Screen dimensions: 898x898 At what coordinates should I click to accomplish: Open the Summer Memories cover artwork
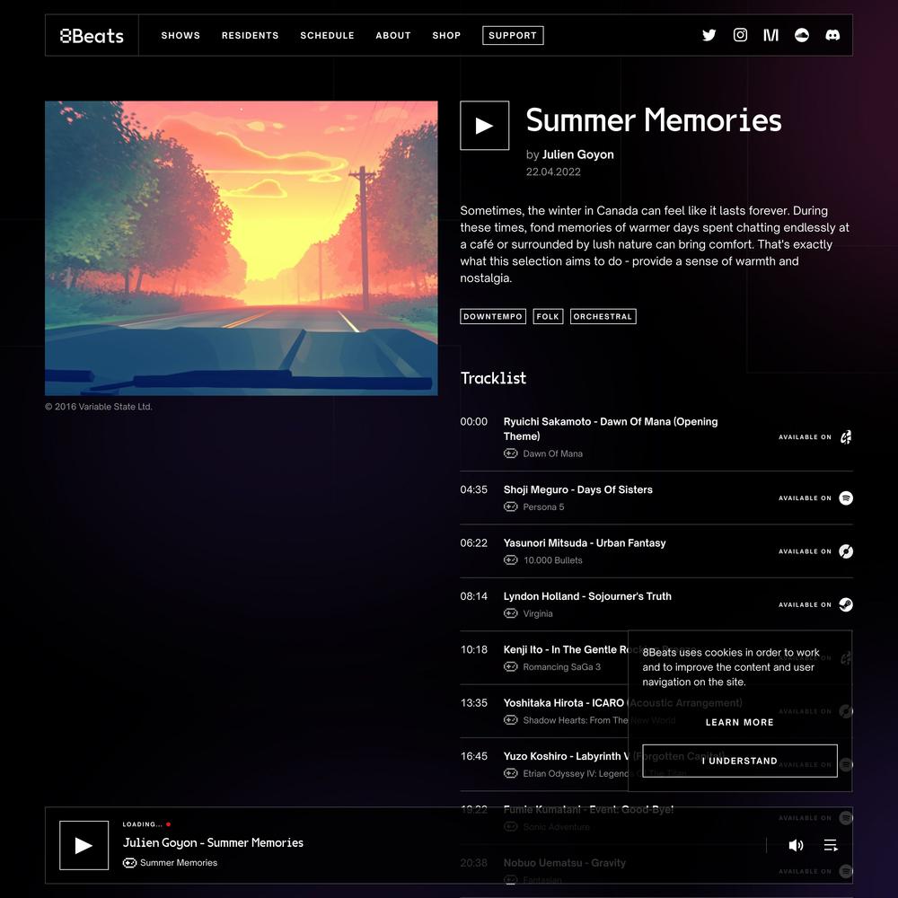pyautogui.click(x=241, y=248)
